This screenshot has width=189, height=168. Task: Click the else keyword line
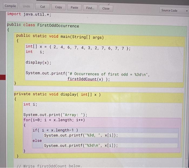(37, 141)
